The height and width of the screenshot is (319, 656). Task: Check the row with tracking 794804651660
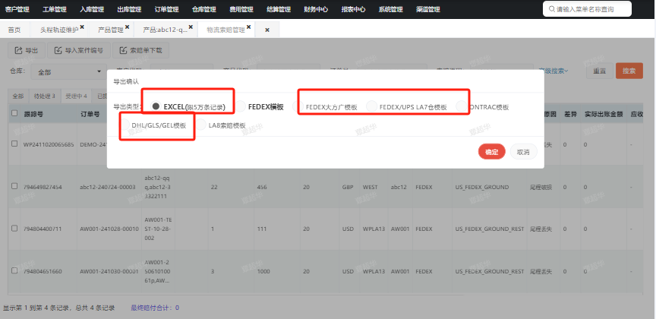pos(14,270)
